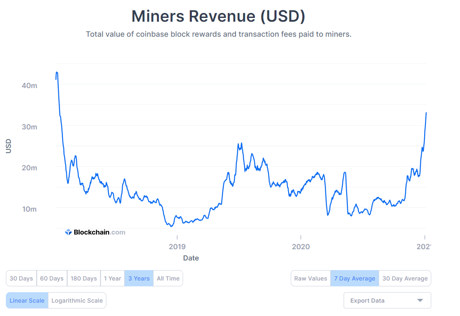Click the chart peak at line start

(x=57, y=72)
